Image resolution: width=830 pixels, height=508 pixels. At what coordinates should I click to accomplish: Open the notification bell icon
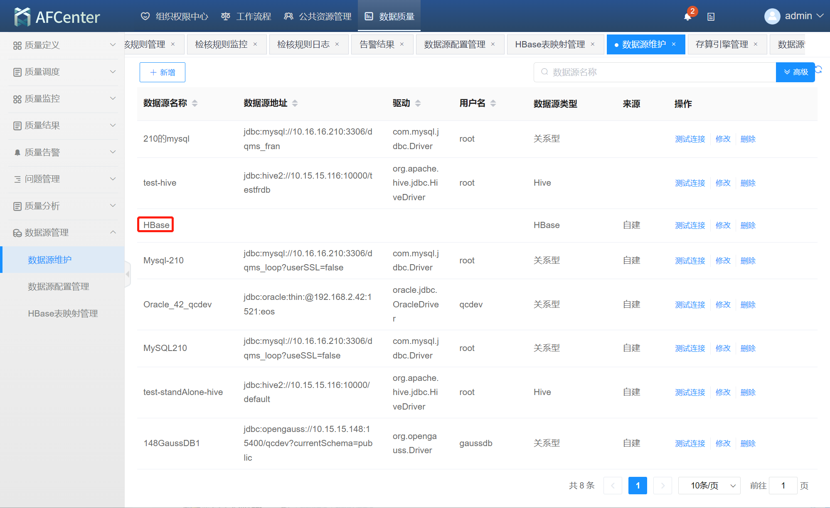click(687, 17)
